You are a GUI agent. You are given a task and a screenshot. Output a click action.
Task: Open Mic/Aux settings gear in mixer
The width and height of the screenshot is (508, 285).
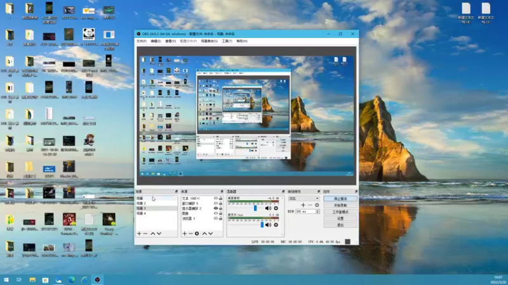[276, 225]
